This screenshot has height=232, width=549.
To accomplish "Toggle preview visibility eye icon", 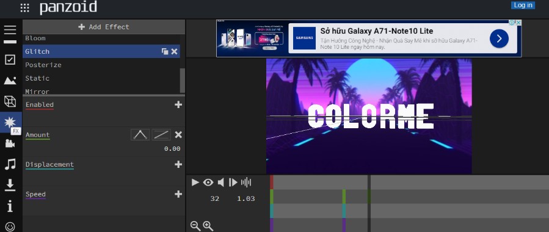I will tap(208, 183).
